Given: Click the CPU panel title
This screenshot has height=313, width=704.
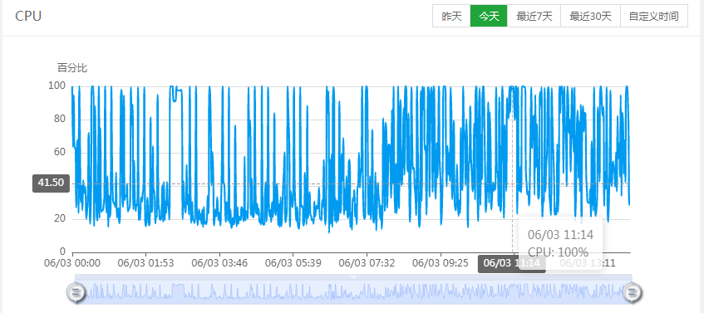Looking at the screenshot, I should [x=28, y=16].
